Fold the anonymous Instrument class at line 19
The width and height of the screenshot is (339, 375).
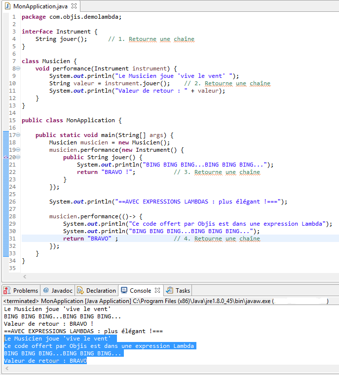tap(18, 150)
